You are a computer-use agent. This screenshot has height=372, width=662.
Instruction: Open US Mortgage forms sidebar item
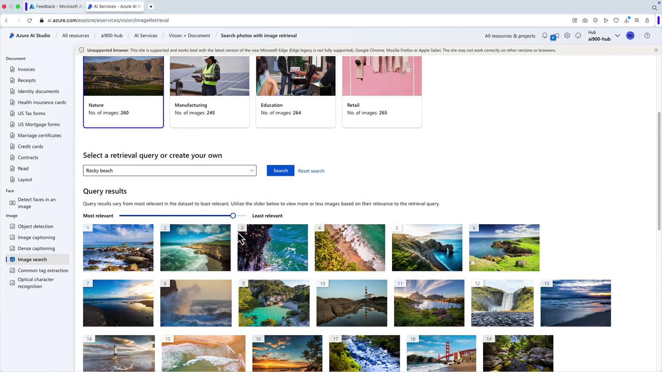[39, 125]
